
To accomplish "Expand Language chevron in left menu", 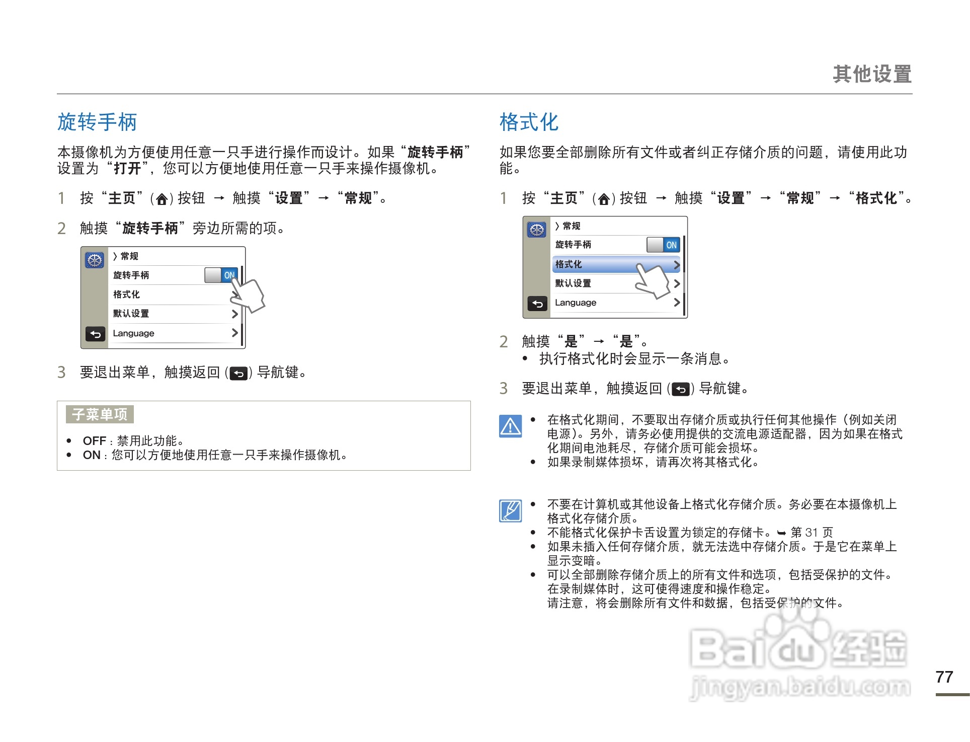I will click(x=234, y=333).
